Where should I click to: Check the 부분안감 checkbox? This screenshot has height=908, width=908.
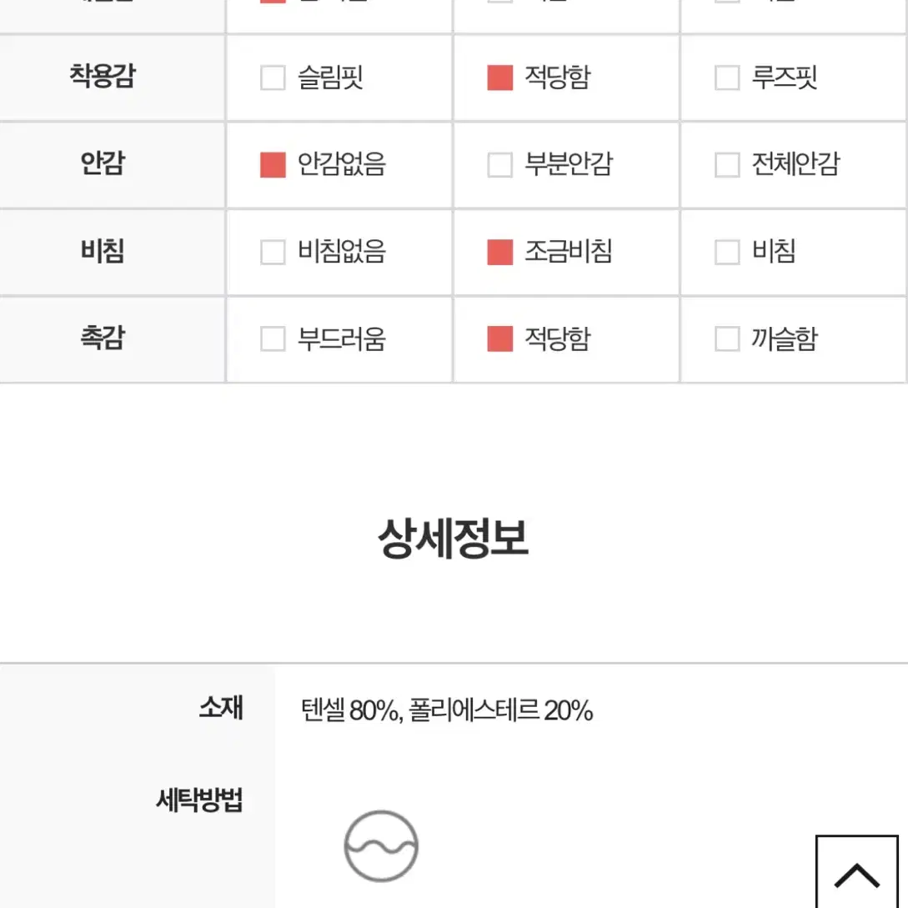click(499, 164)
